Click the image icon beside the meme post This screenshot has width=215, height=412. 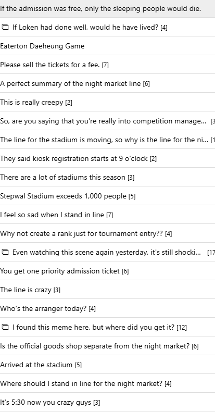(5, 327)
